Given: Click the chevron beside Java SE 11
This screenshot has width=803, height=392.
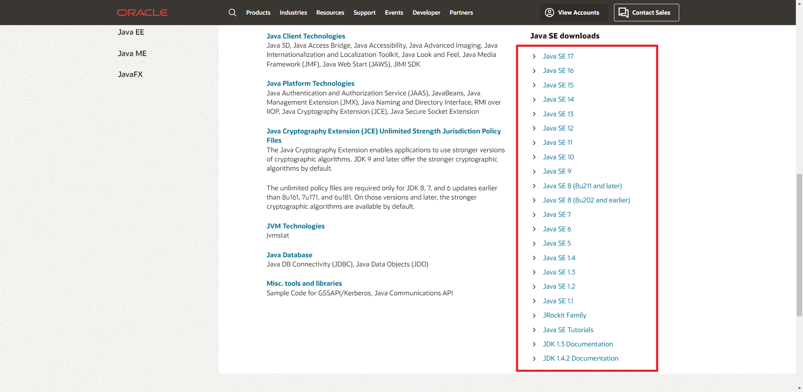Looking at the screenshot, I should (x=534, y=143).
